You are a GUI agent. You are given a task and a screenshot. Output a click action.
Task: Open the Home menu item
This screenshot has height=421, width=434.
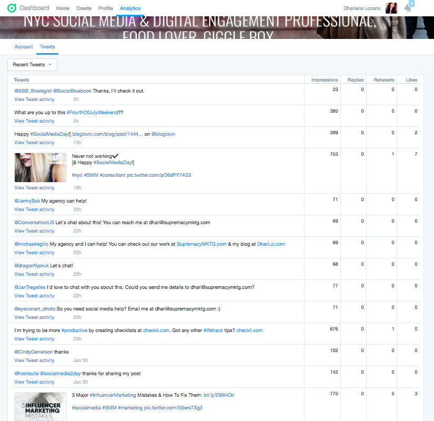click(63, 8)
